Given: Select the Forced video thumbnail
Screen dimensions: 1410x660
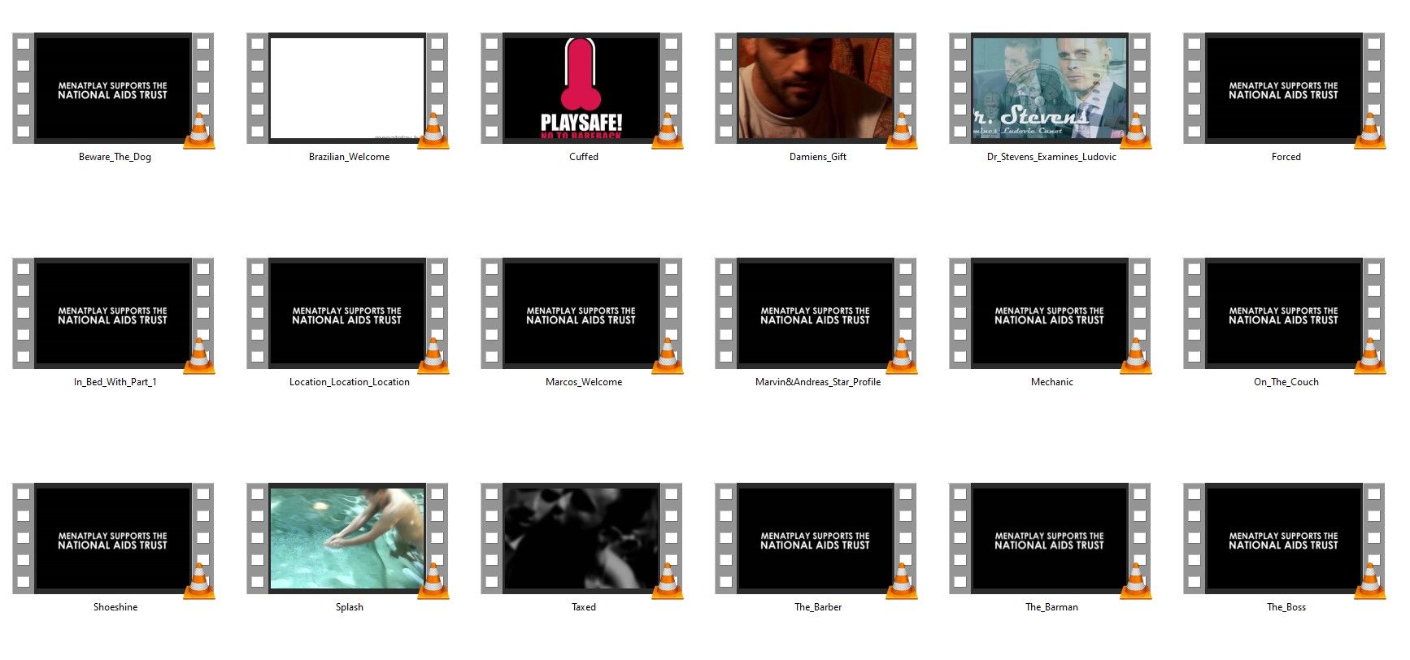Looking at the screenshot, I should 1284,88.
